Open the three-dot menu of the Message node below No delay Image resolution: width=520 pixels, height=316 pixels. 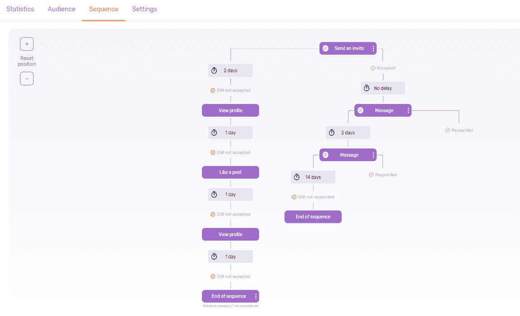point(408,110)
